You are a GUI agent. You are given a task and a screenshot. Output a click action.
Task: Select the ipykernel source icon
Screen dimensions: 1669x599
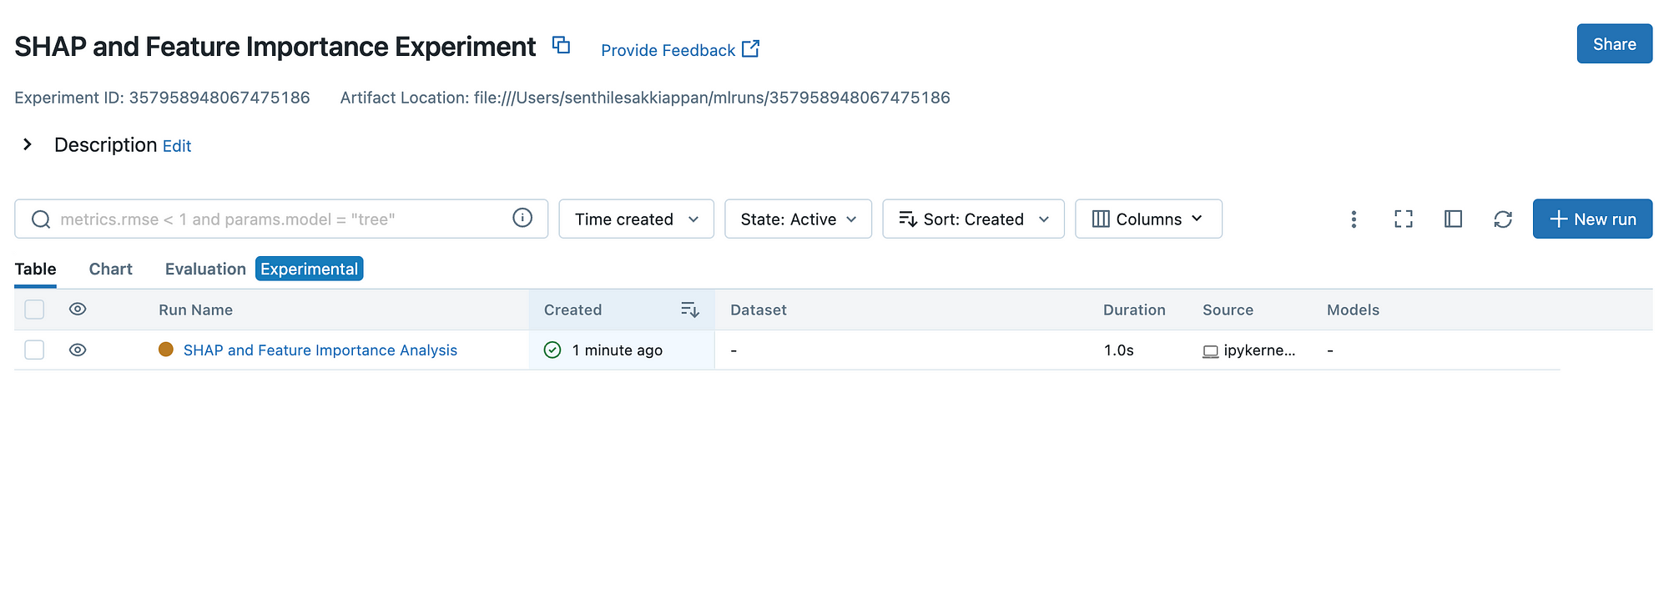[x=1212, y=351]
